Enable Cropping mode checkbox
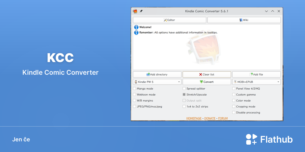This screenshot has height=152, width=305. (234, 107)
